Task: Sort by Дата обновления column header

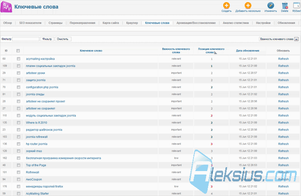Action: tap(248, 51)
